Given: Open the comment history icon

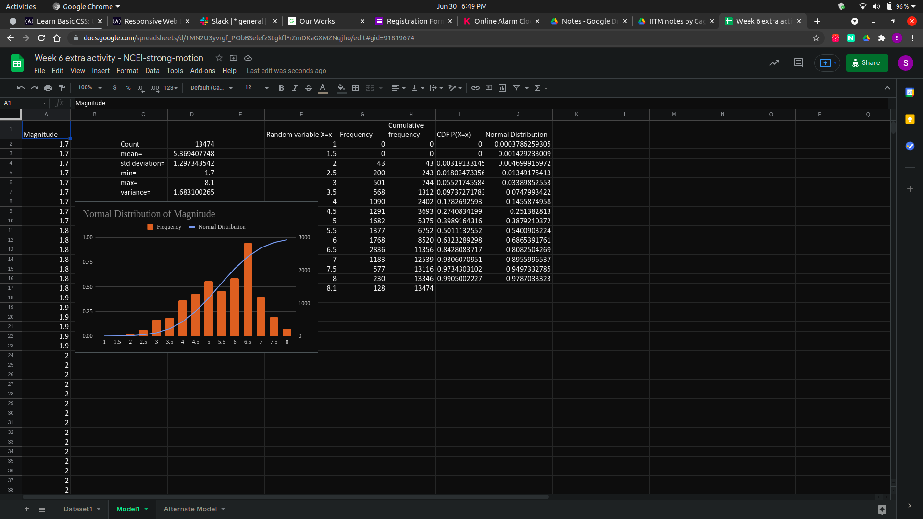Looking at the screenshot, I should click(798, 63).
